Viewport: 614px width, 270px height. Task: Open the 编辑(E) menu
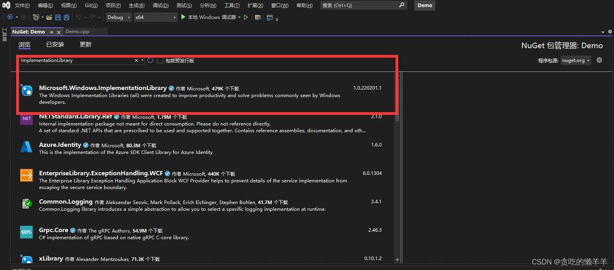click(45, 5)
